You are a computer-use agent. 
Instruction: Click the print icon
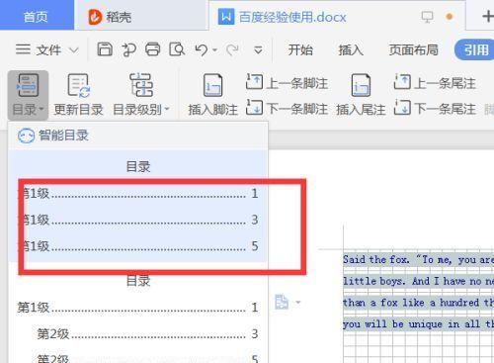point(153,49)
